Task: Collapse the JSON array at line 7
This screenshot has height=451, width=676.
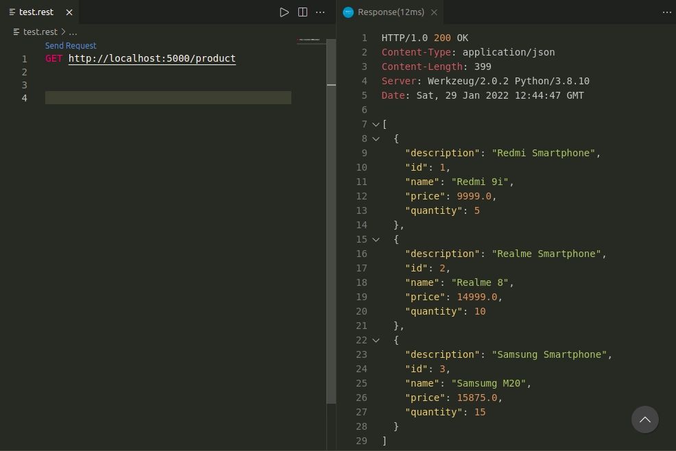Action: point(376,124)
